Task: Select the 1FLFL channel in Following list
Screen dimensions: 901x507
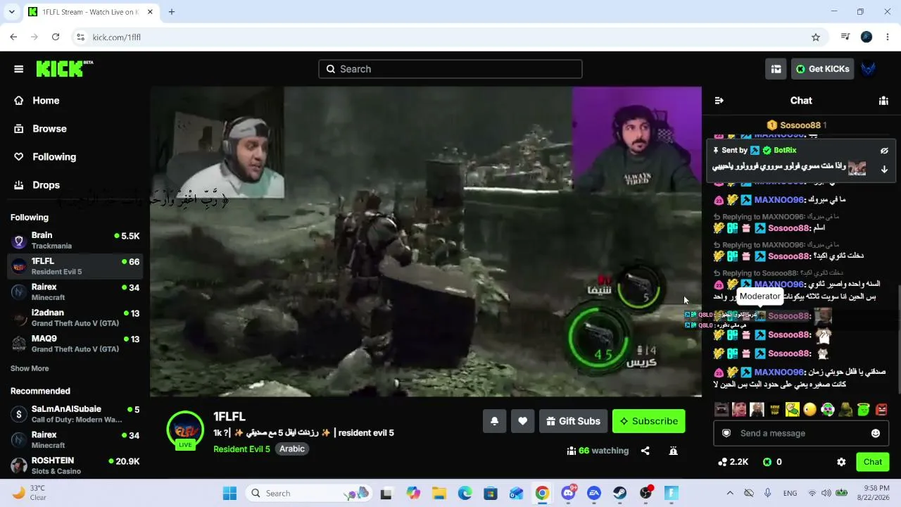Action: coord(76,266)
